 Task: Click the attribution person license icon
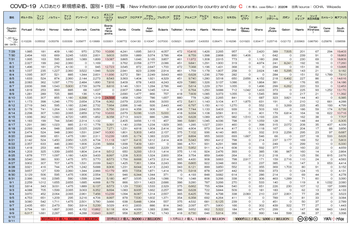coord(306,218)
